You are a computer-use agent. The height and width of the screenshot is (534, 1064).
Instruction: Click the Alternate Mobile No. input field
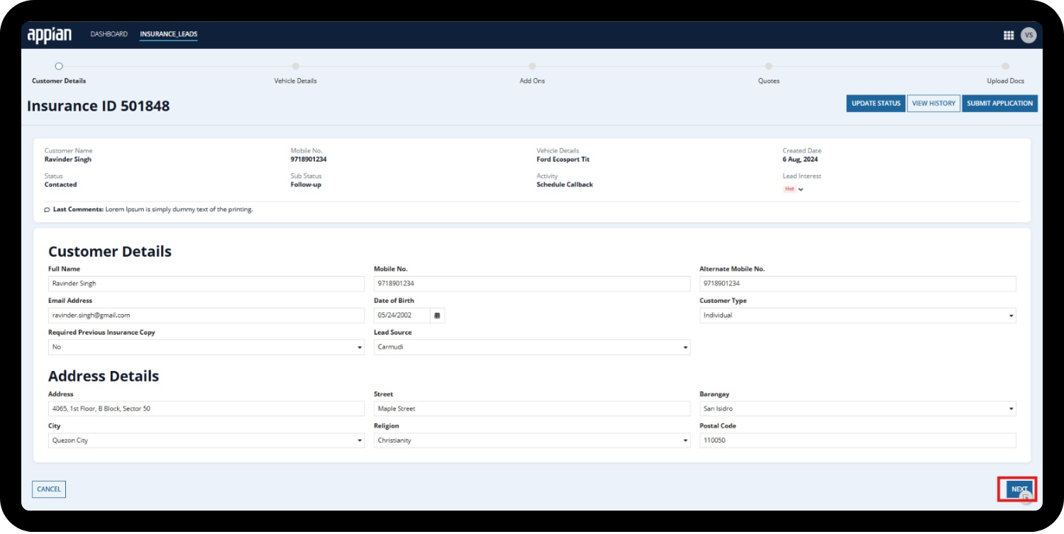[858, 284]
